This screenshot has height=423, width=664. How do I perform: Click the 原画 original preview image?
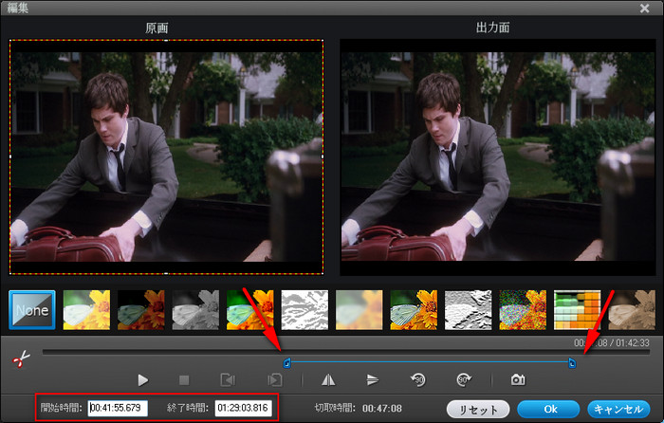(166, 156)
